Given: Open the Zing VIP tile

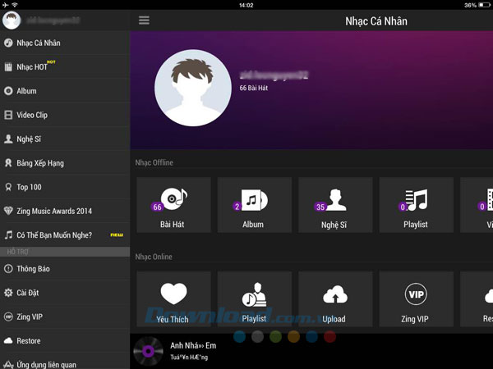Looking at the screenshot, I should [x=416, y=299].
